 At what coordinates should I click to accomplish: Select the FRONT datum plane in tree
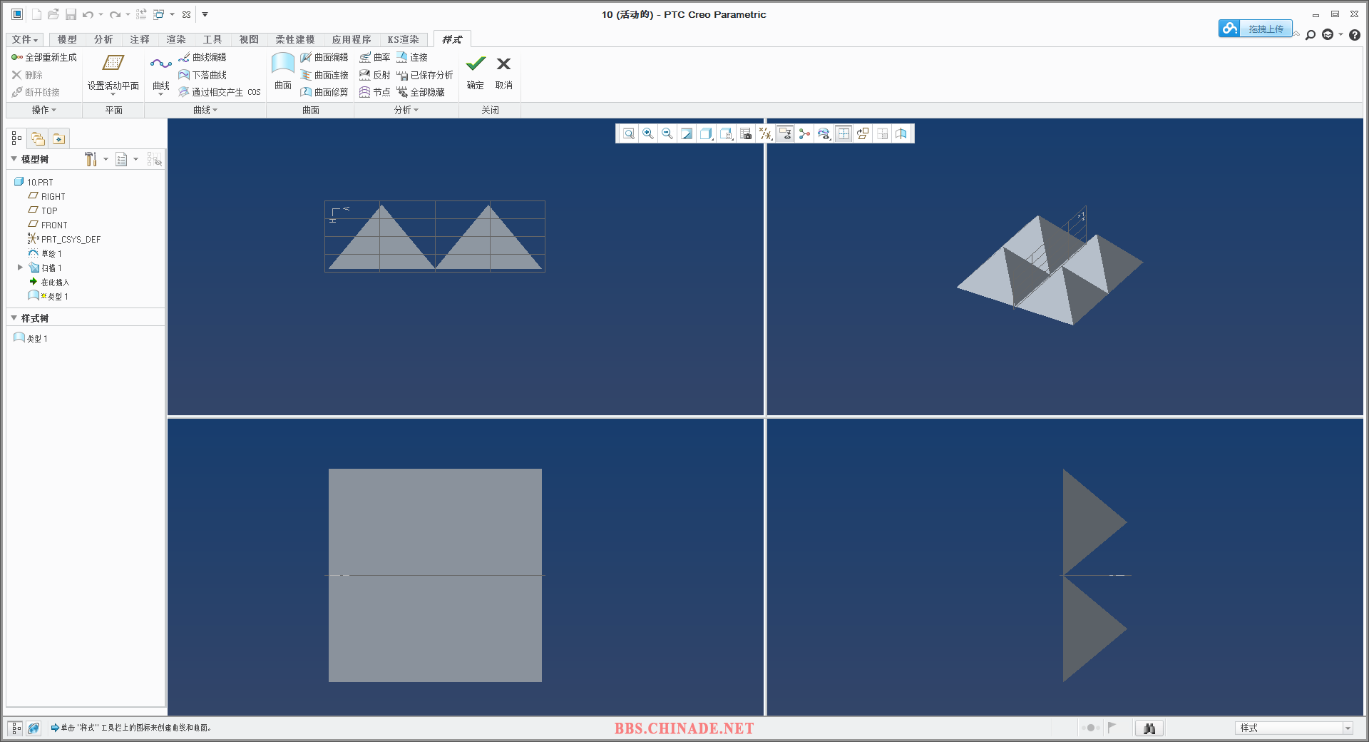coord(53,225)
